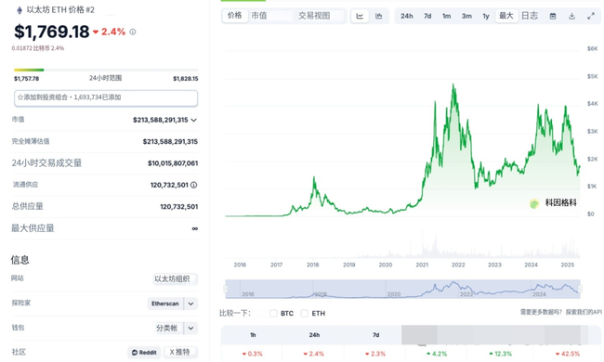Viewport: 604px width, 362px height.
Task: Download chart data icon
Action: tap(572, 16)
